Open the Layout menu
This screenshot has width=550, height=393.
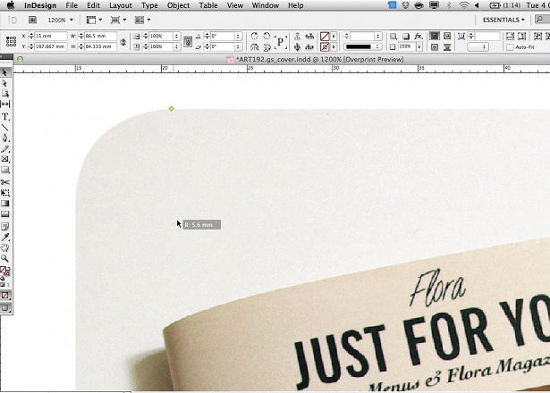point(121,5)
